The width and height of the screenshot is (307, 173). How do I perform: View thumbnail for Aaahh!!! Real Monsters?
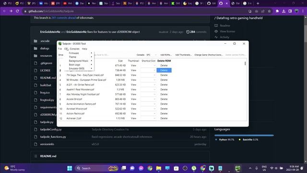(133, 89)
